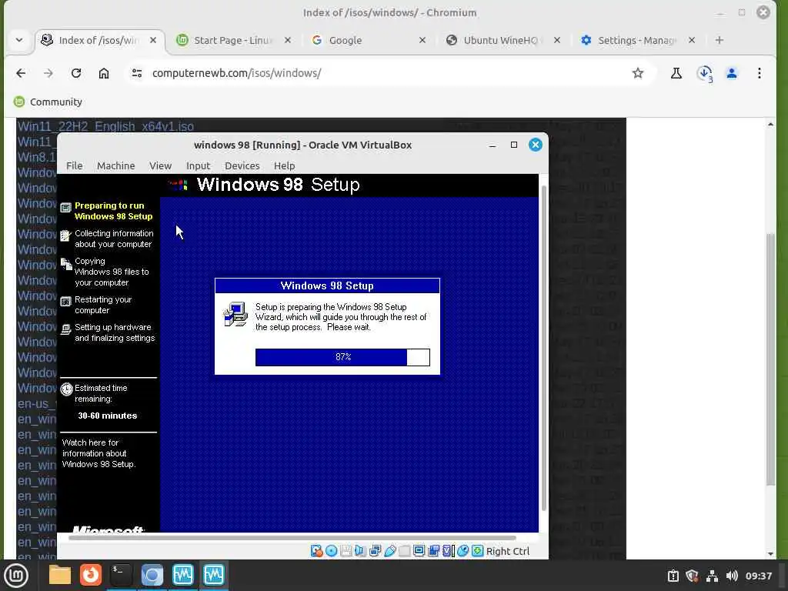Open the Linux Mint start menu
This screenshot has height=591, width=788.
(x=16, y=576)
